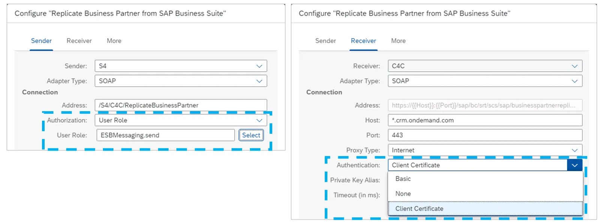This screenshot has height=224, width=600.
Task: Switch to the Sender tab in right panel
Action: (325, 40)
